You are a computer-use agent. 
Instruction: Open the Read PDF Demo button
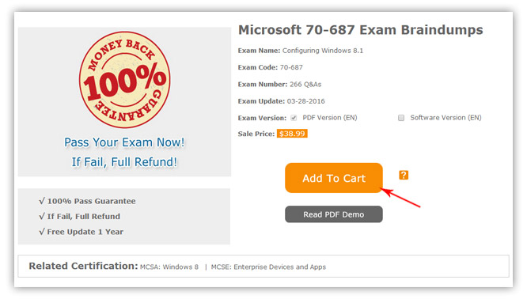[334, 214]
